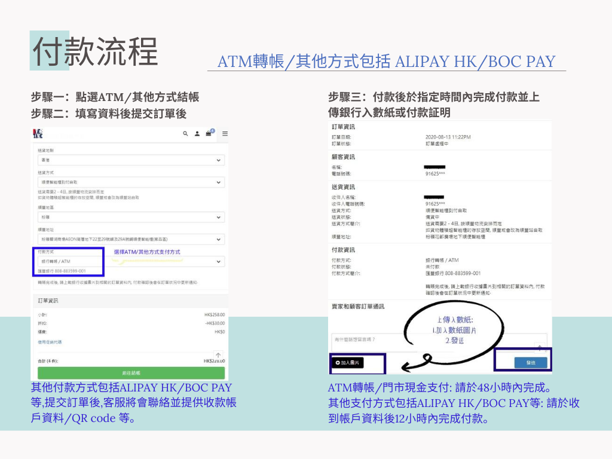The image size is (612, 459).
Task: Click scroll-to-top arrow in checkout form
Action: coord(218,355)
